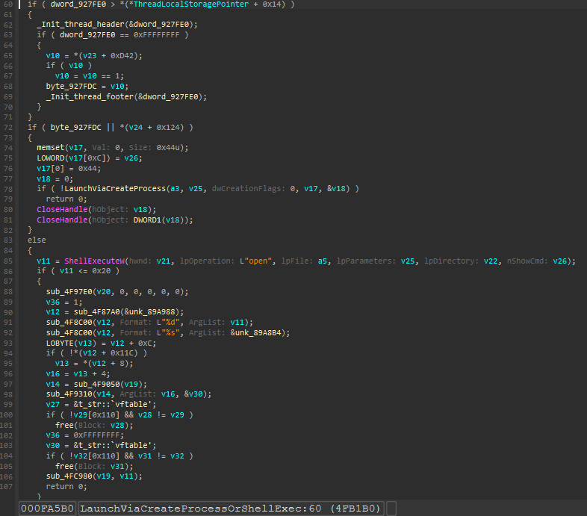Click line number 85 in the gutter
This screenshot has width=587, height=516.
tap(8, 261)
